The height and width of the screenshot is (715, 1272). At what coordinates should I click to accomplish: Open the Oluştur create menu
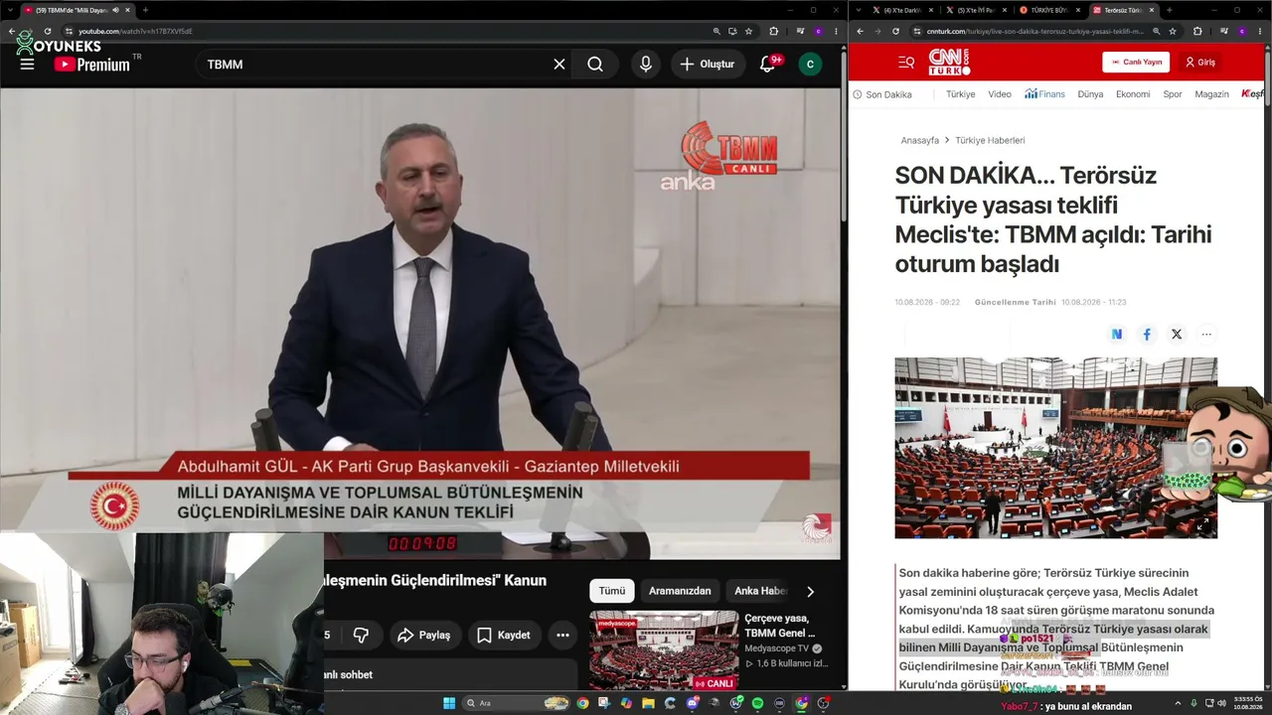708,65
